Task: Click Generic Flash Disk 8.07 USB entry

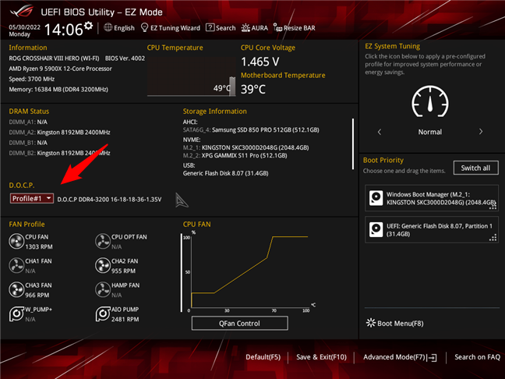Action: pyautogui.click(x=225, y=173)
